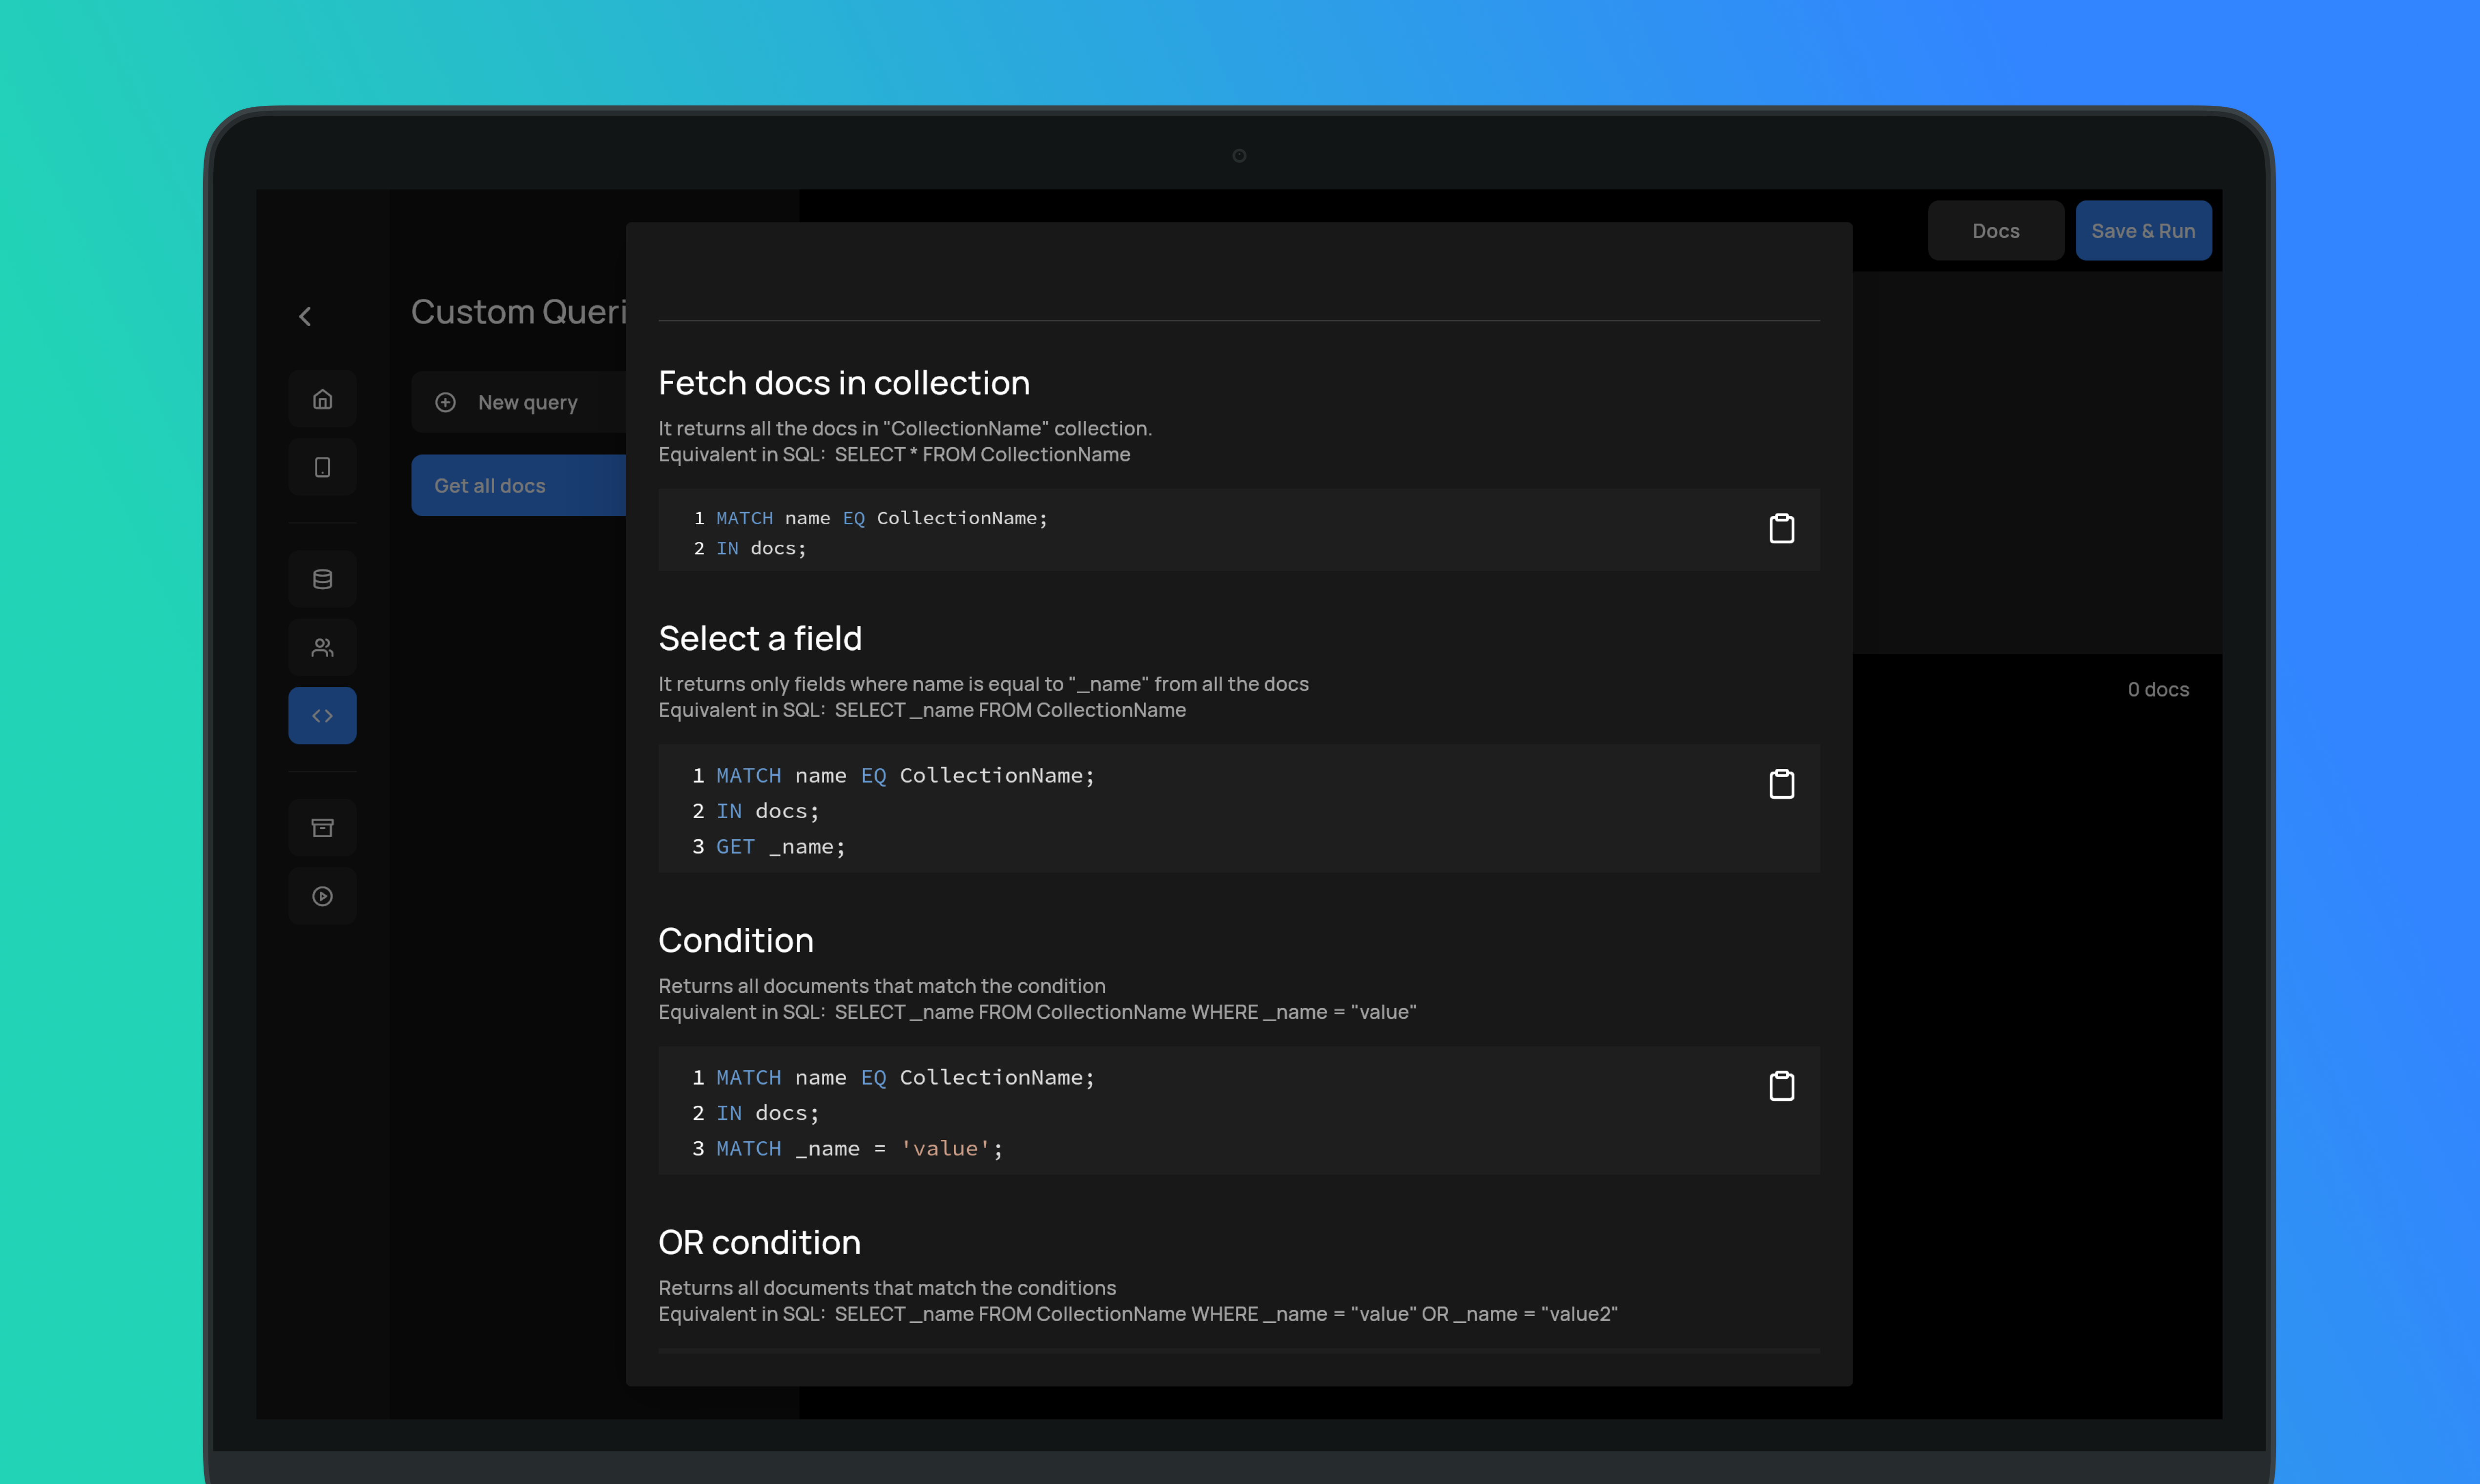Select the code brackets Custom Queries icon

[322, 715]
